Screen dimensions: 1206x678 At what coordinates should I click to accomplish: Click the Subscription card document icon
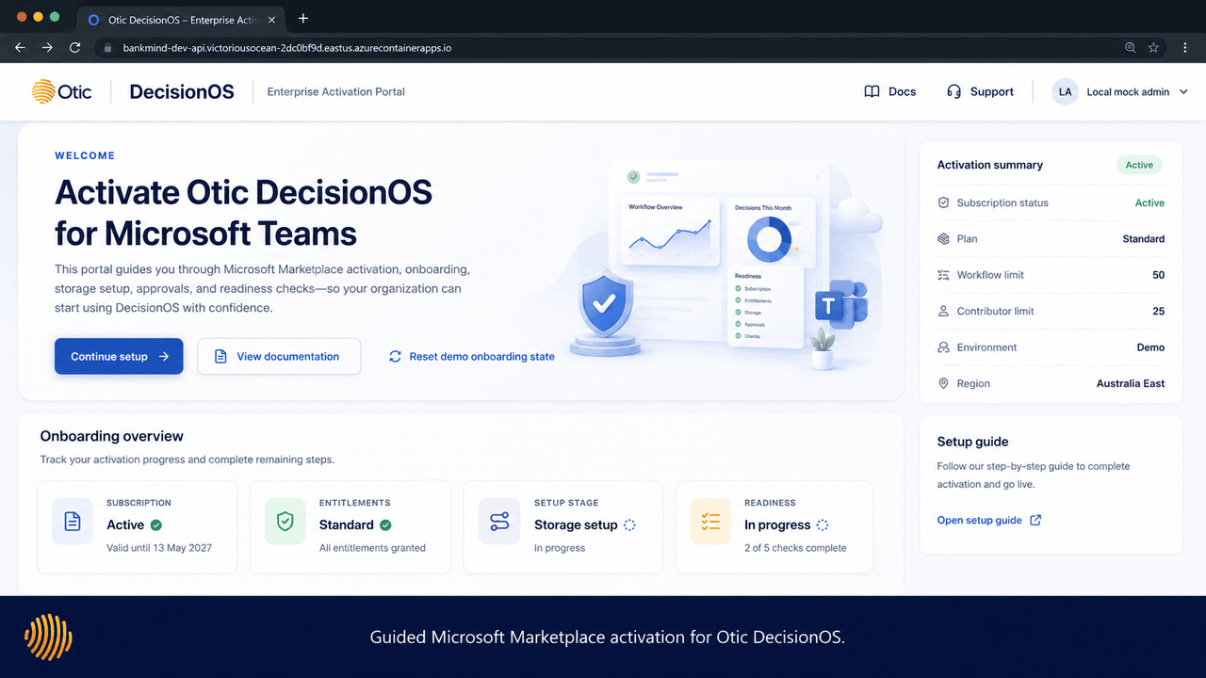point(73,522)
